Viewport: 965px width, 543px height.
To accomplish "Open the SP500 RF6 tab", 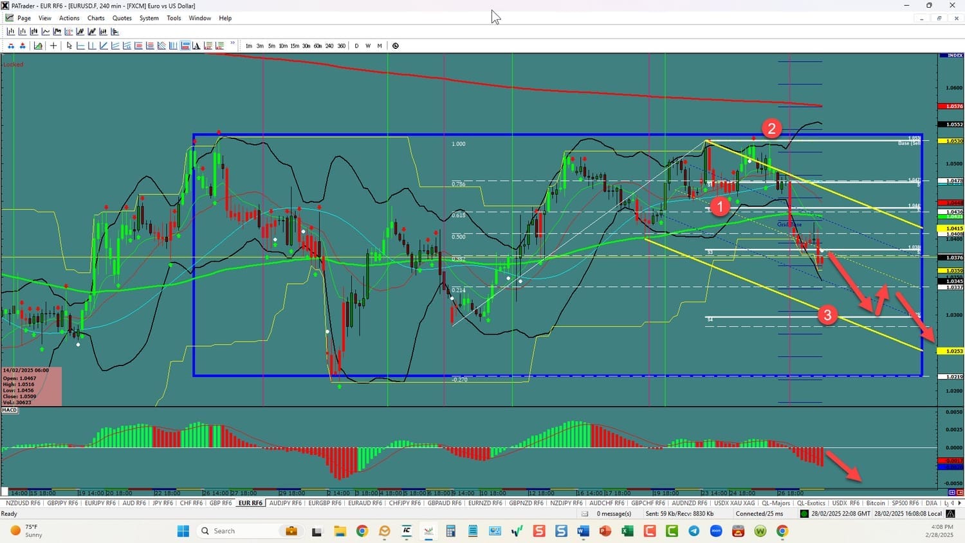I will pyautogui.click(x=905, y=503).
